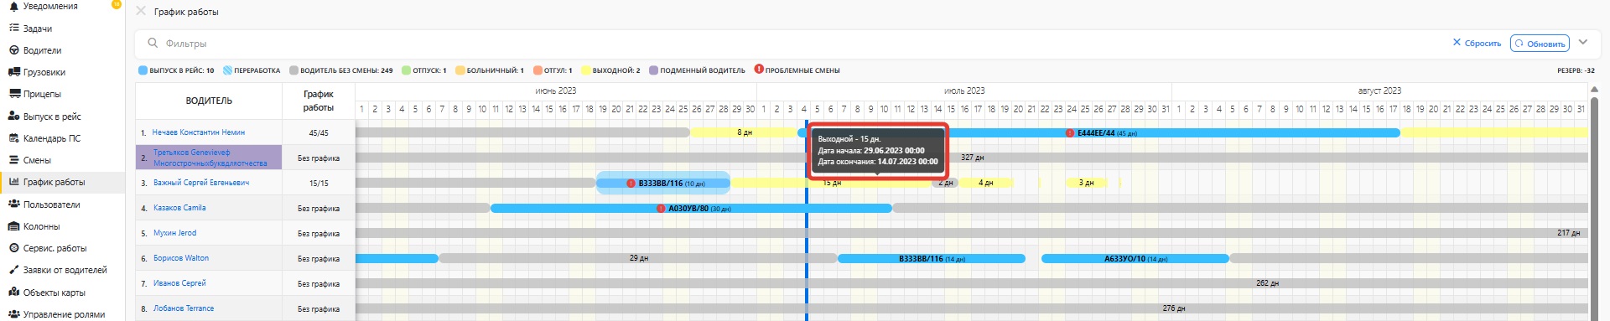
Task: Click the A633YO/10 shift bar
Action: pyautogui.click(x=1135, y=259)
